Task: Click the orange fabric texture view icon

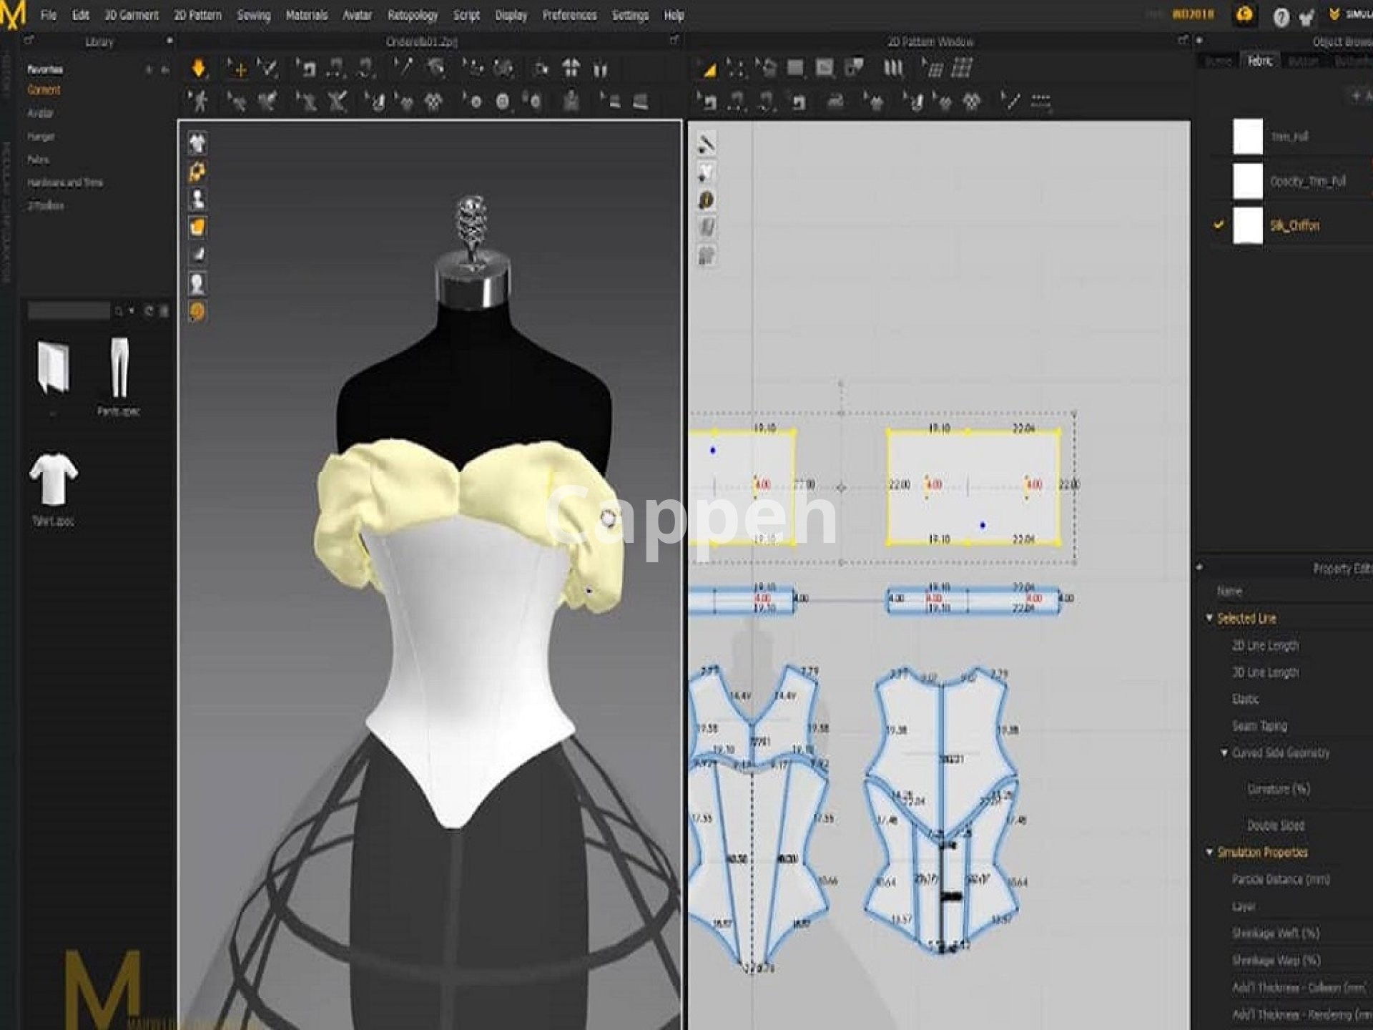Action: tap(197, 227)
